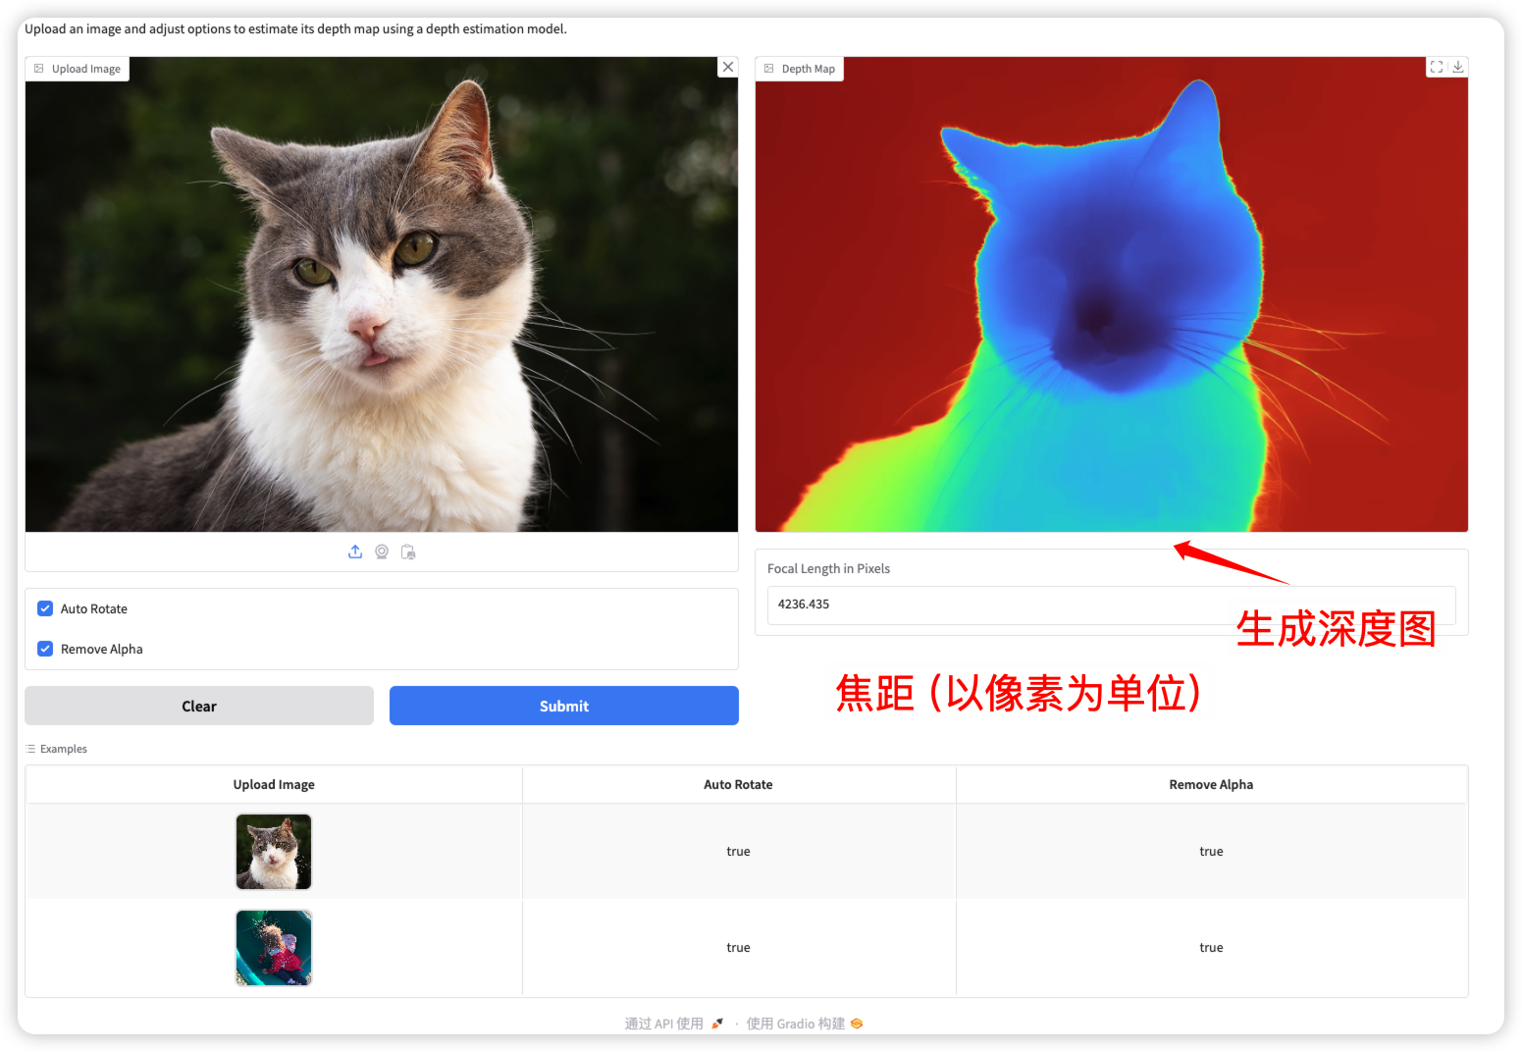Click the Gradio logo in footer
The width and height of the screenshot is (1522, 1052).
pyautogui.click(x=857, y=1024)
